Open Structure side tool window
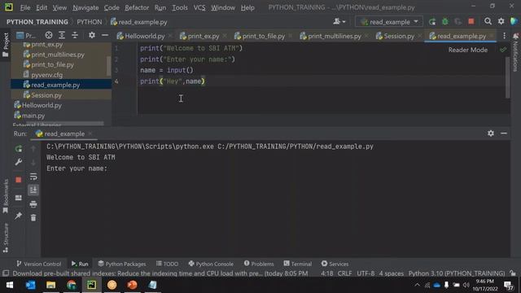Viewport: 521px width, 293px height. [6, 238]
